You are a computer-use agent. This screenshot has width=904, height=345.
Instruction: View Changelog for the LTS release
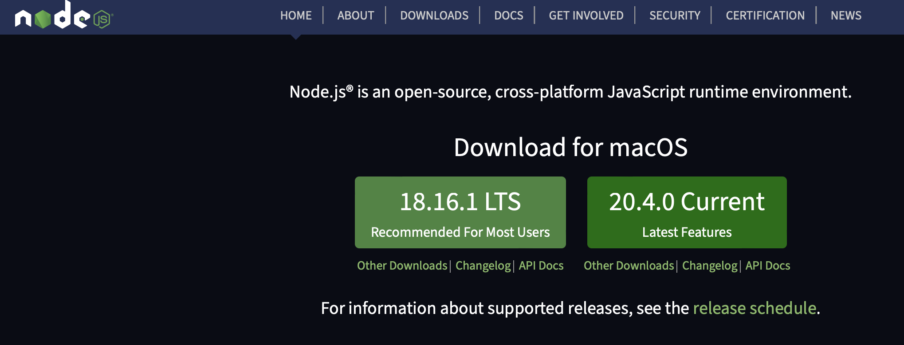point(483,266)
